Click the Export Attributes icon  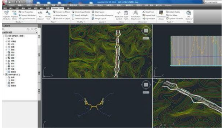point(20,19)
